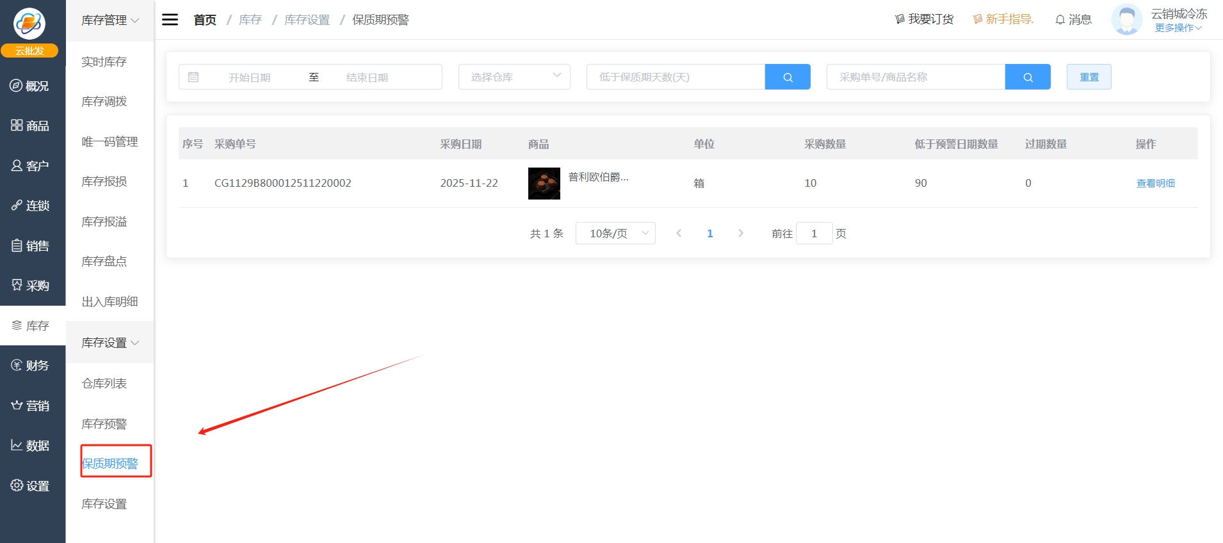Open 库存预警 menu item
Image resolution: width=1223 pixels, height=543 pixels.
pyautogui.click(x=104, y=424)
